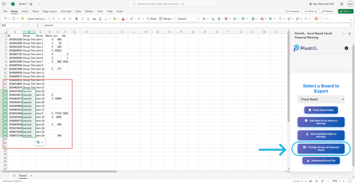
Task: Open font color dropdown arrow
Action: 127,19
